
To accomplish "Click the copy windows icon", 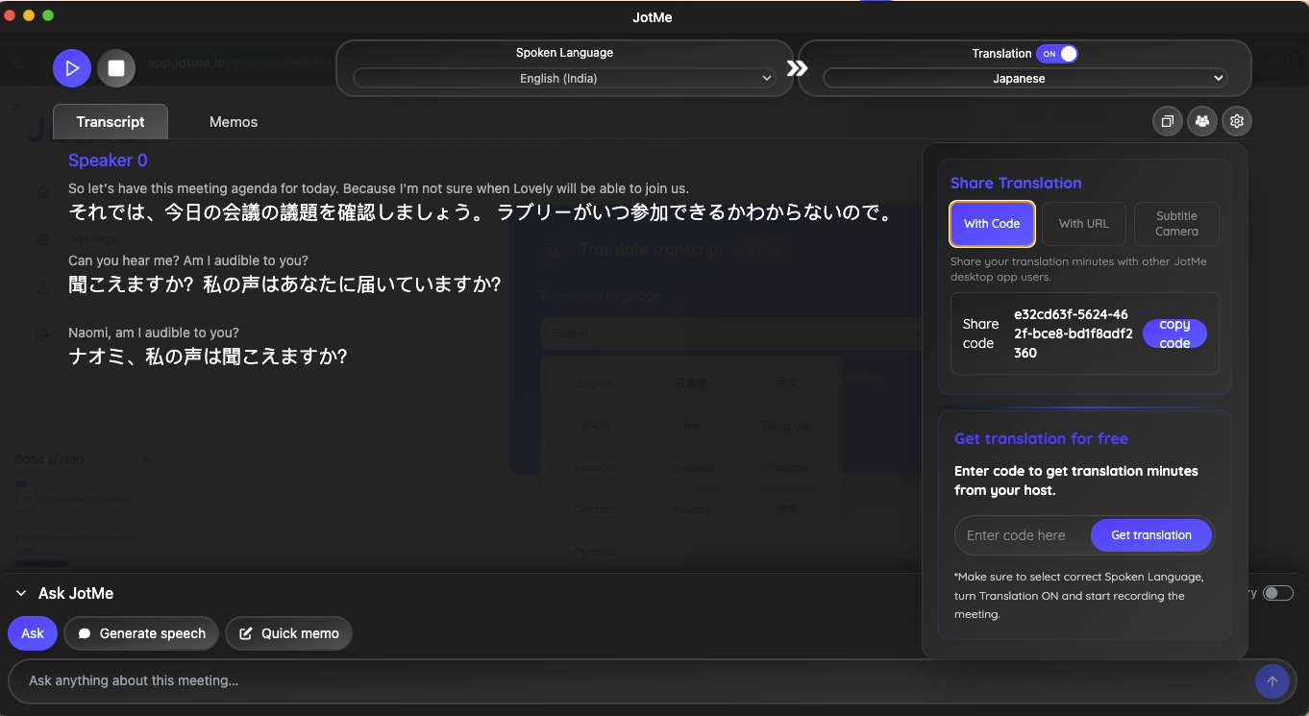I will [x=1168, y=121].
